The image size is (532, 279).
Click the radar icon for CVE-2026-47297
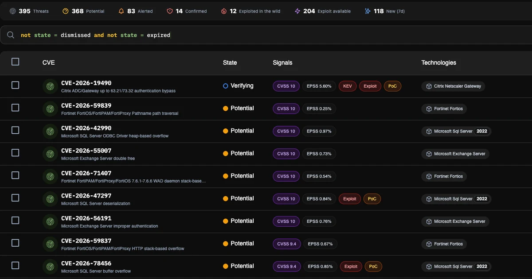click(x=50, y=199)
